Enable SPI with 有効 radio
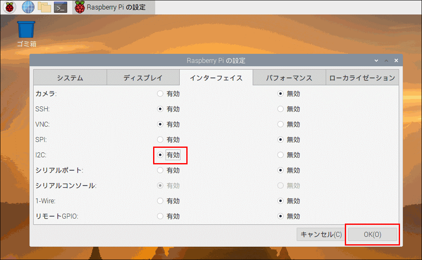The width and height of the screenshot is (422, 260). coord(160,140)
